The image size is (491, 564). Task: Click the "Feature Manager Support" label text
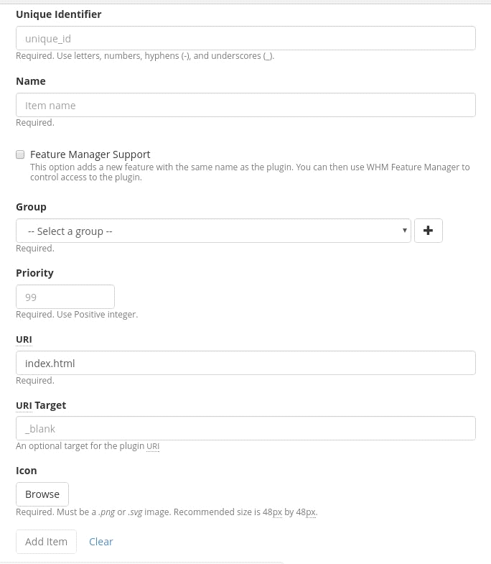point(90,154)
